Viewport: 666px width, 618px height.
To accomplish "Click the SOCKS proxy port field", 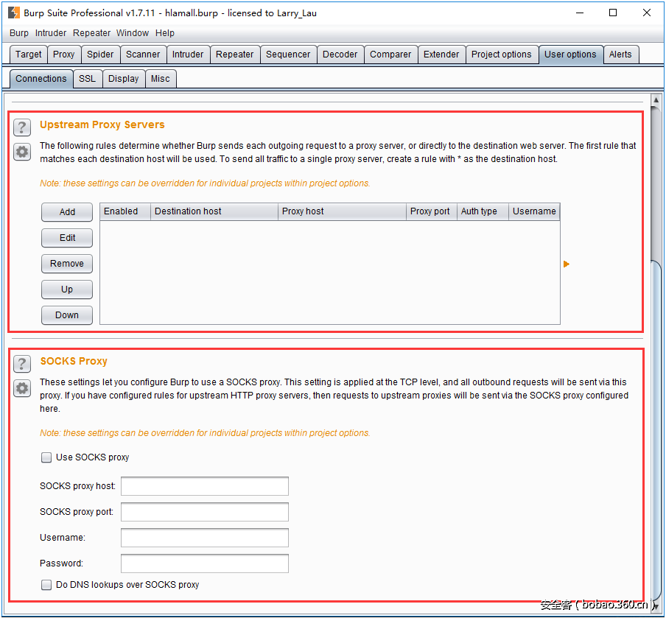I will click(205, 512).
